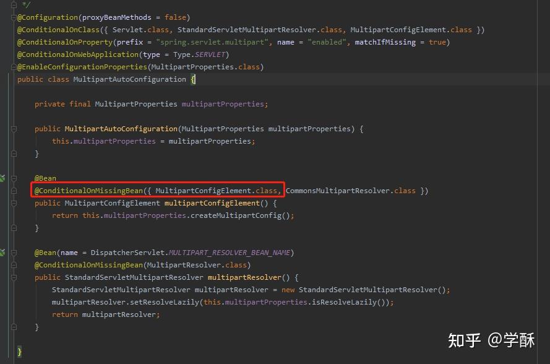Collapse fold marker at multipartResolver() method declaration
This screenshot has height=364, width=550.
coord(14,277)
